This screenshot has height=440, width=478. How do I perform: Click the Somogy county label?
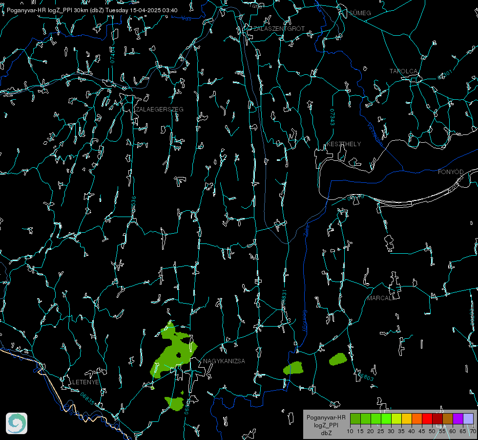pos(305,321)
